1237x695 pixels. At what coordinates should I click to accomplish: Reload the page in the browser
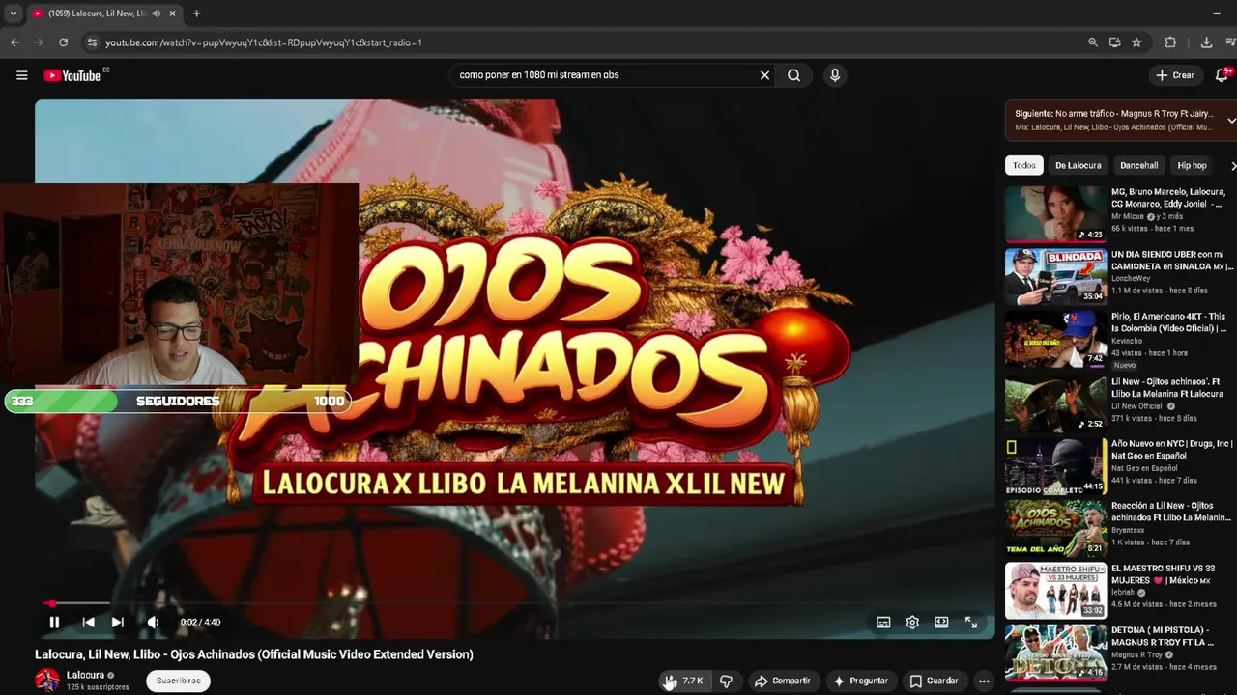tap(63, 42)
